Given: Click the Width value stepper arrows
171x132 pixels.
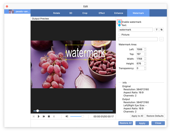Looking at the screenshot, I should (145, 59).
